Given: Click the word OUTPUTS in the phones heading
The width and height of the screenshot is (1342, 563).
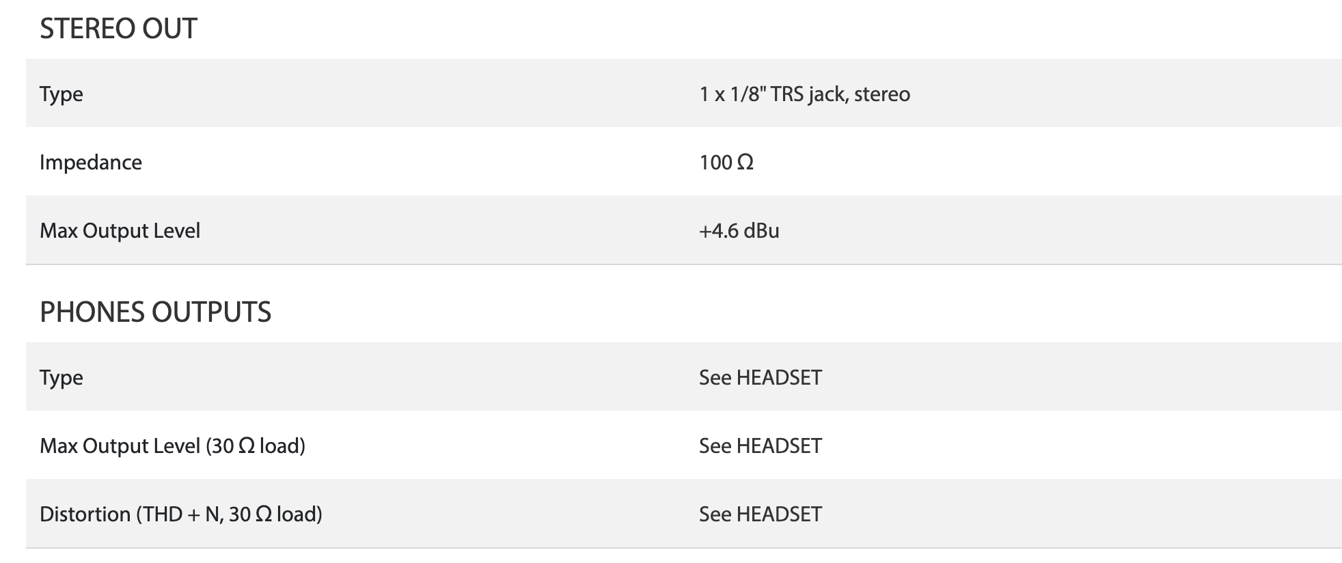Looking at the screenshot, I should click(211, 312).
